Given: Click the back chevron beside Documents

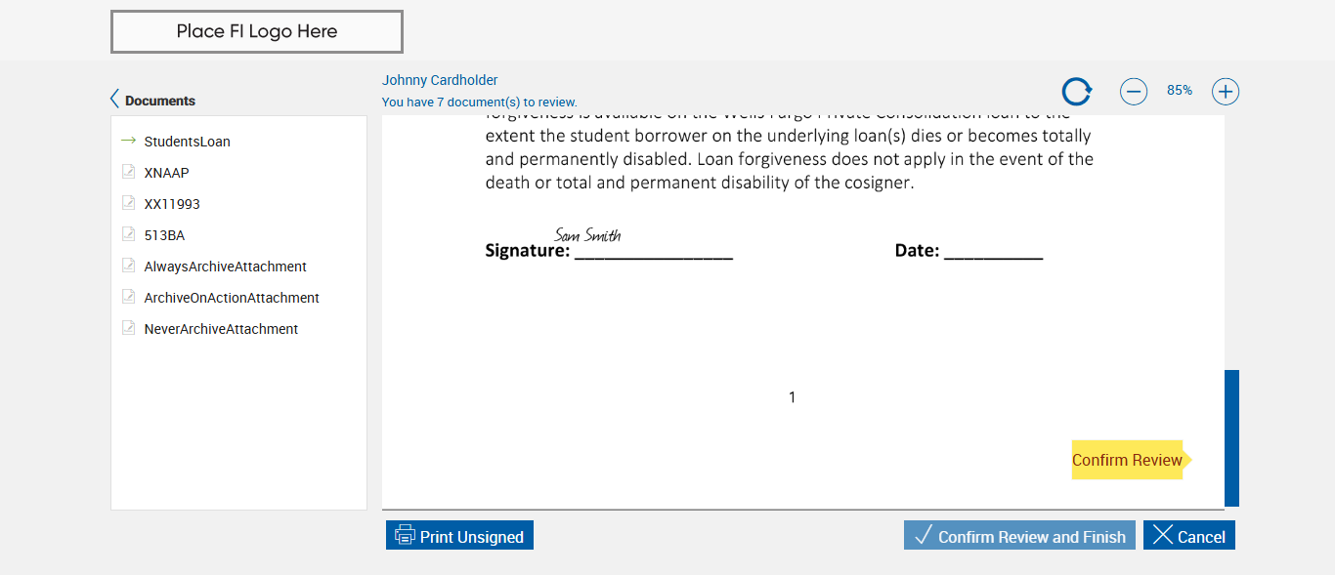Looking at the screenshot, I should coord(115,100).
